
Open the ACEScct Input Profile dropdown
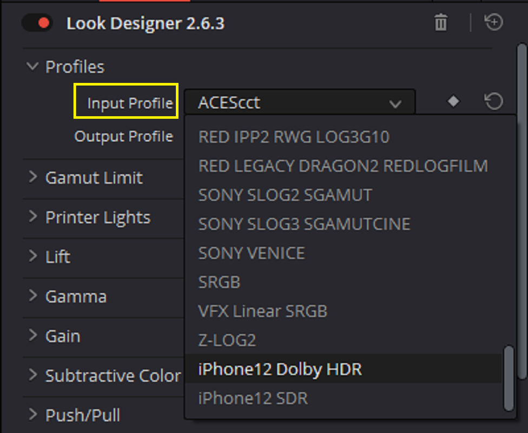[300, 102]
